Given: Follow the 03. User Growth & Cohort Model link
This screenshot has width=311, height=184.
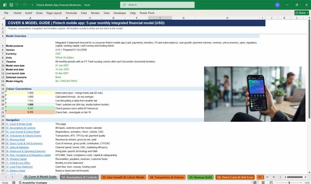Looking at the screenshot, I should point(23,132).
